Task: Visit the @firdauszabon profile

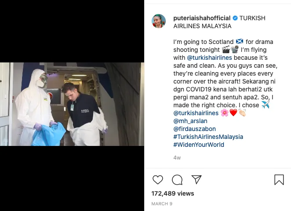Action: pyautogui.click(x=194, y=129)
